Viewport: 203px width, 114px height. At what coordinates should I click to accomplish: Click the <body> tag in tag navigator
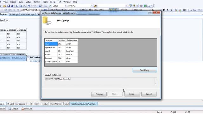pos(45,104)
